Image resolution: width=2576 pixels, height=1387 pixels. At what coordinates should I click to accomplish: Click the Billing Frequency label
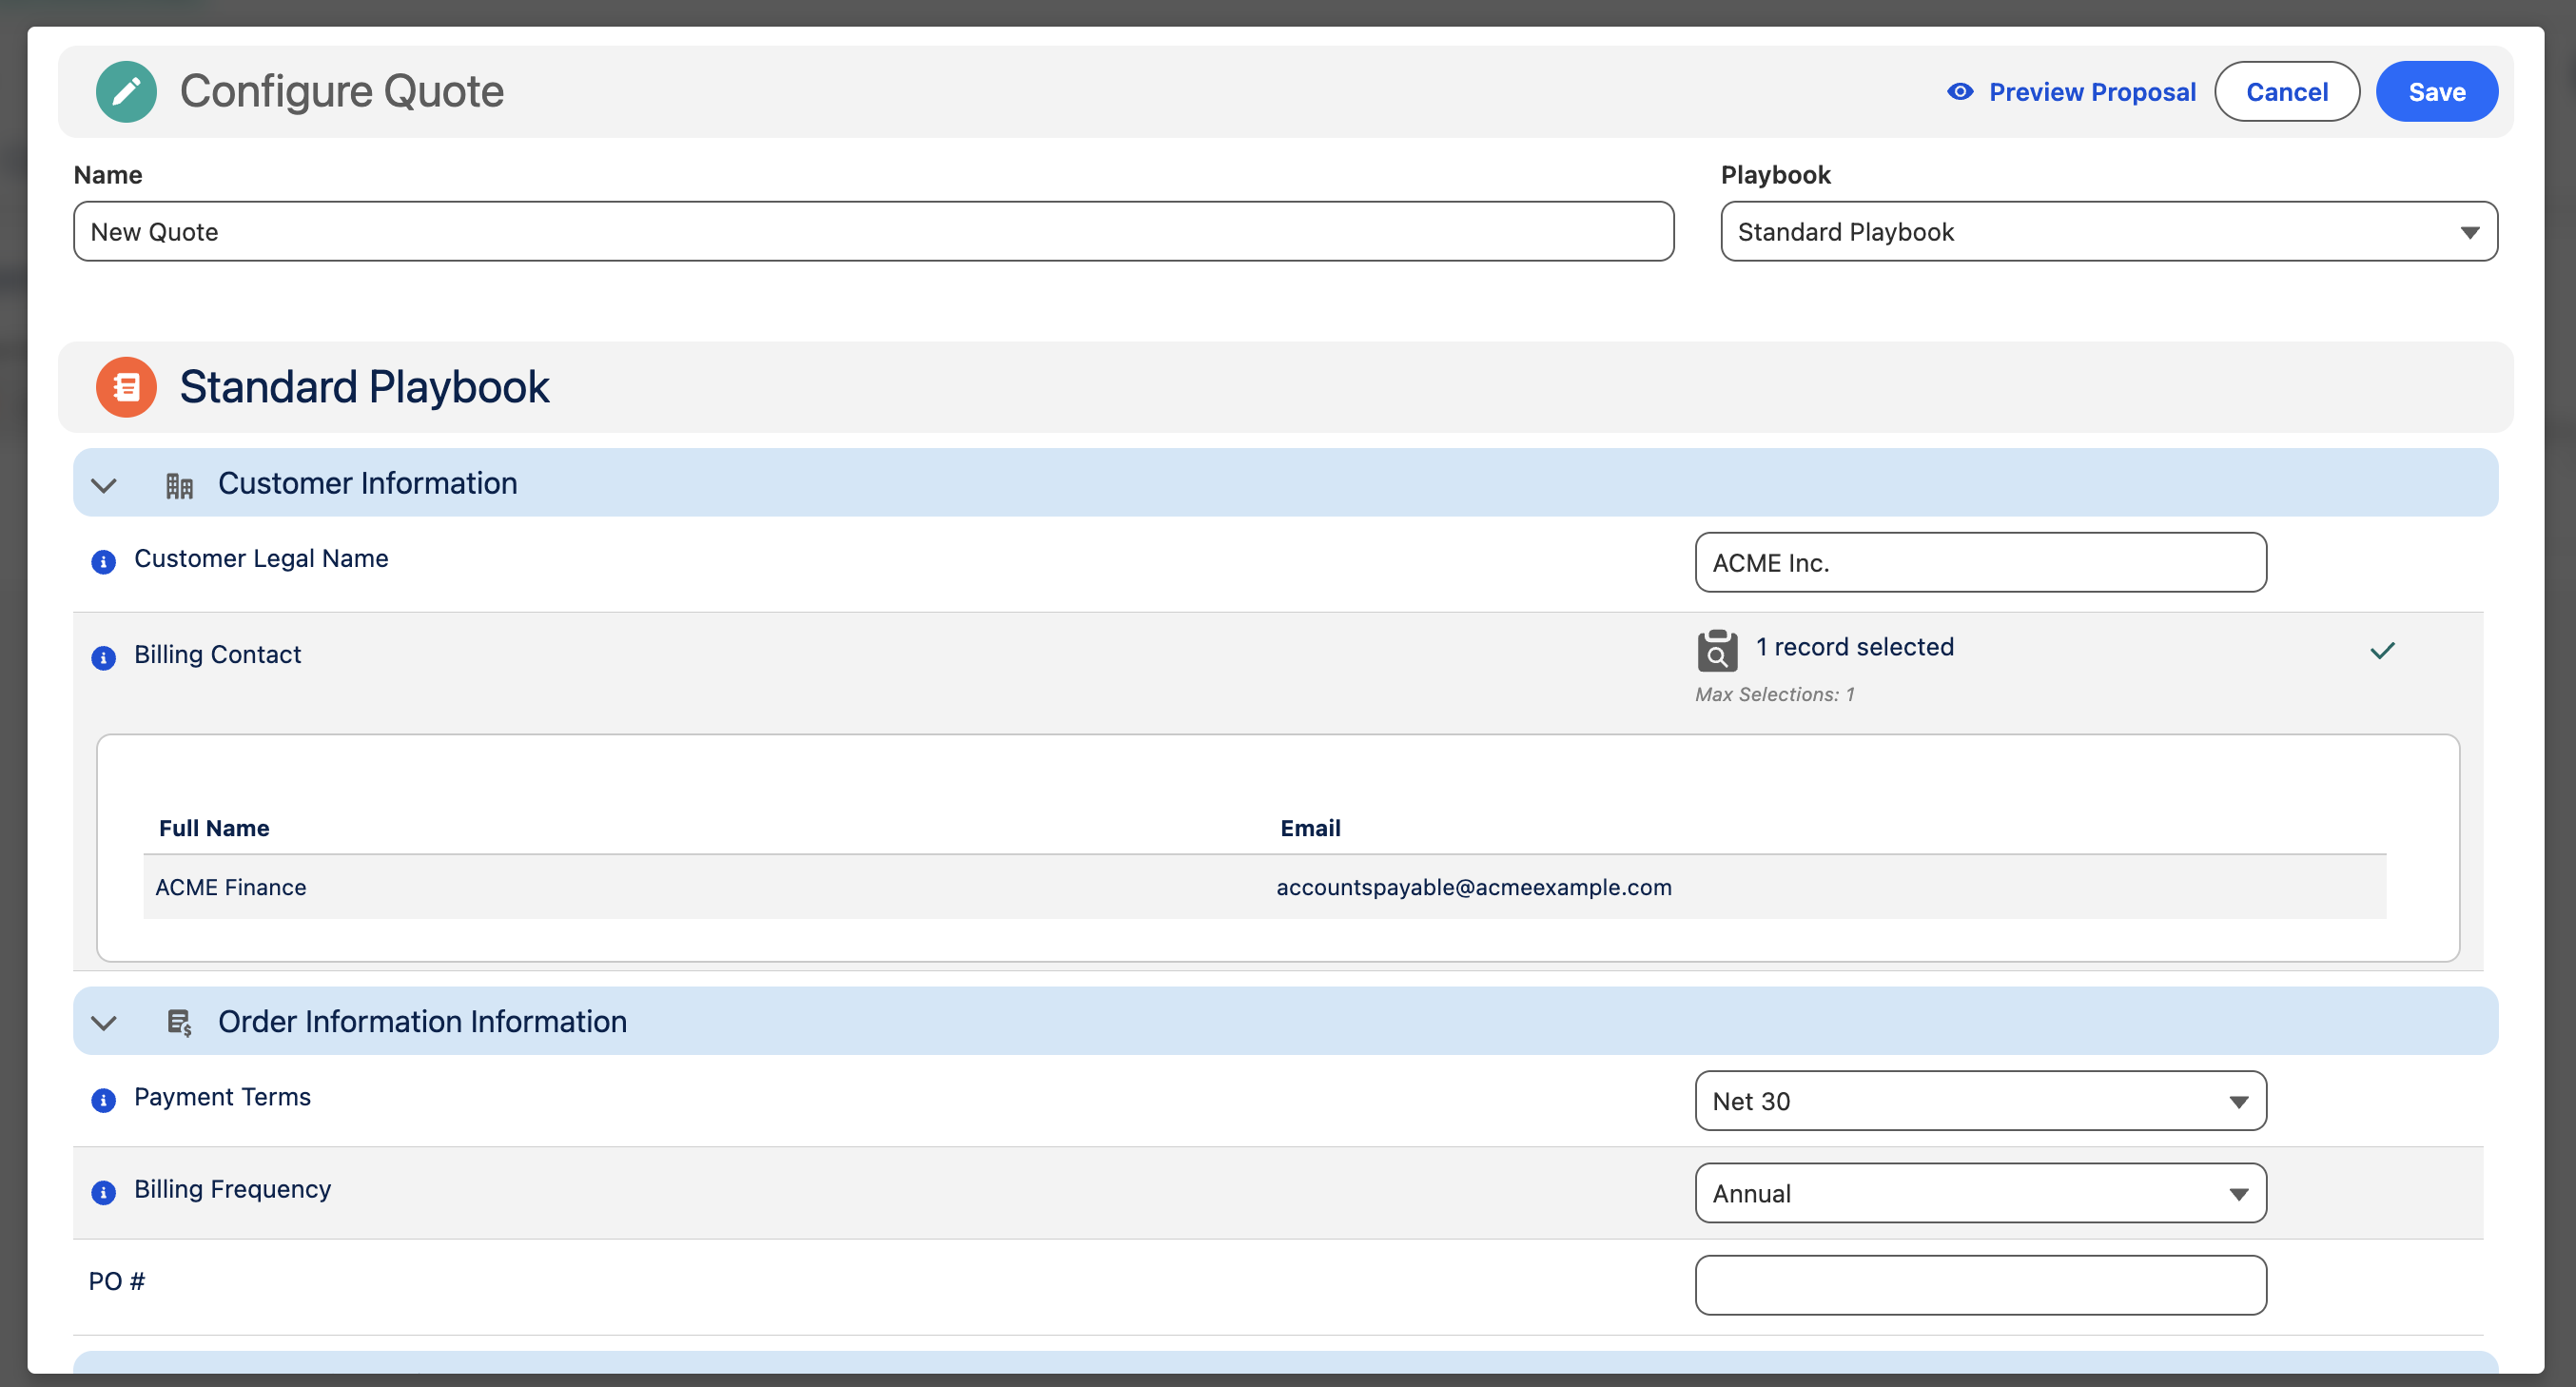point(232,1189)
